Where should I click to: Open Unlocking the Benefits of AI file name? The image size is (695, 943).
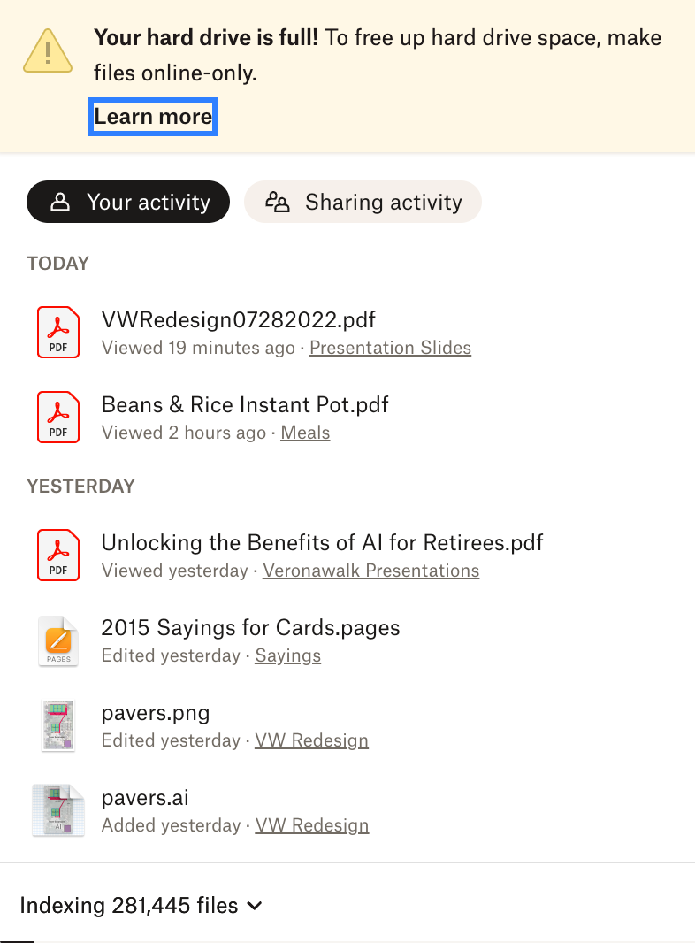click(x=322, y=542)
